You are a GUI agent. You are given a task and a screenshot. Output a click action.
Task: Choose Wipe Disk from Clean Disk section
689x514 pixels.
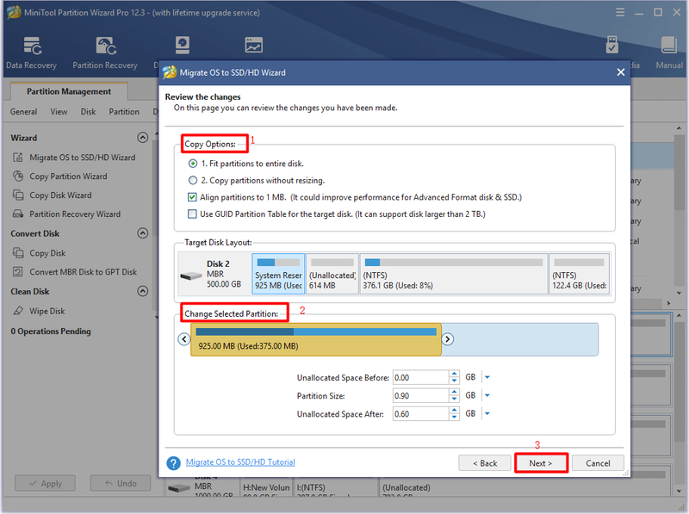click(x=47, y=311)
